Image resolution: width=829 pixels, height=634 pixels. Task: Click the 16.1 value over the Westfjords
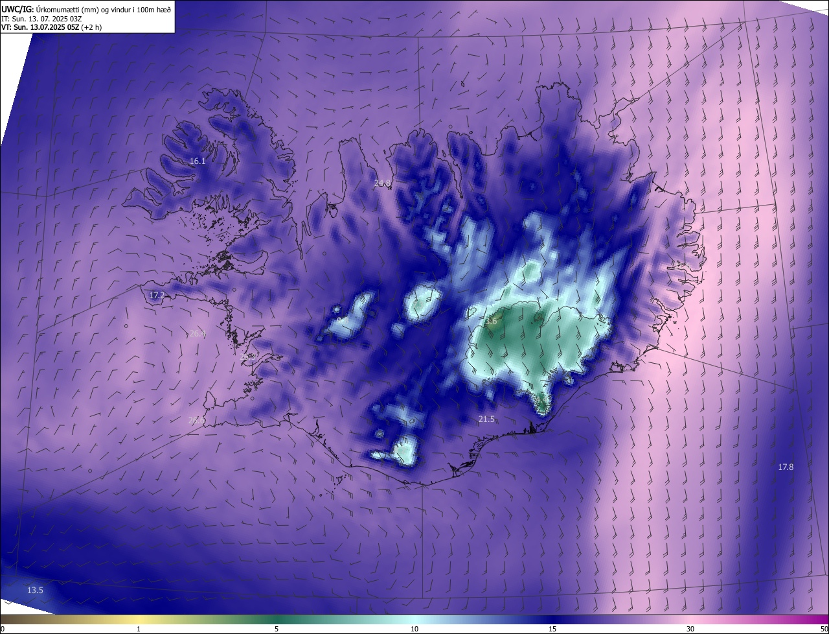[198, 161]
